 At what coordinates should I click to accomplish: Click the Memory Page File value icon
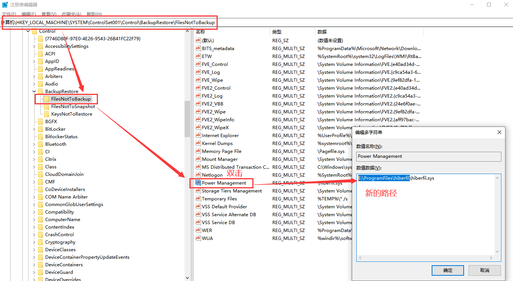[198, 151]
